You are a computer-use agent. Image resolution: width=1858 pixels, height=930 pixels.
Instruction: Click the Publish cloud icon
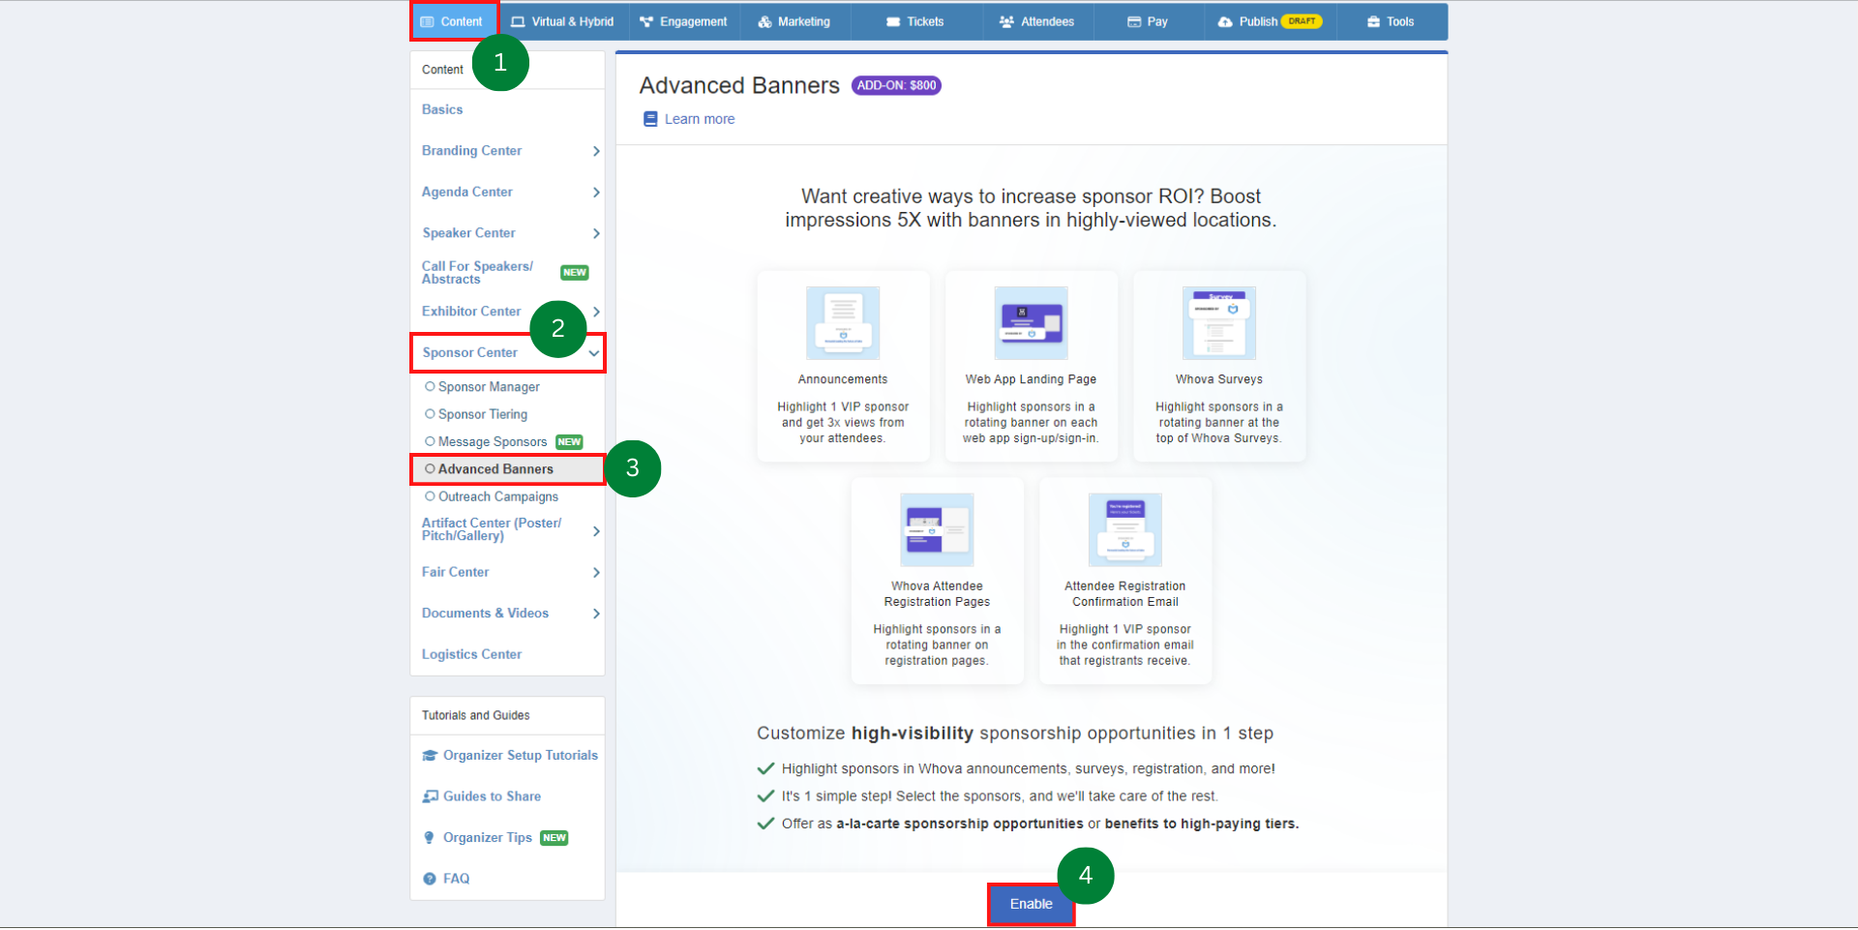click(x=1225, y=21)
